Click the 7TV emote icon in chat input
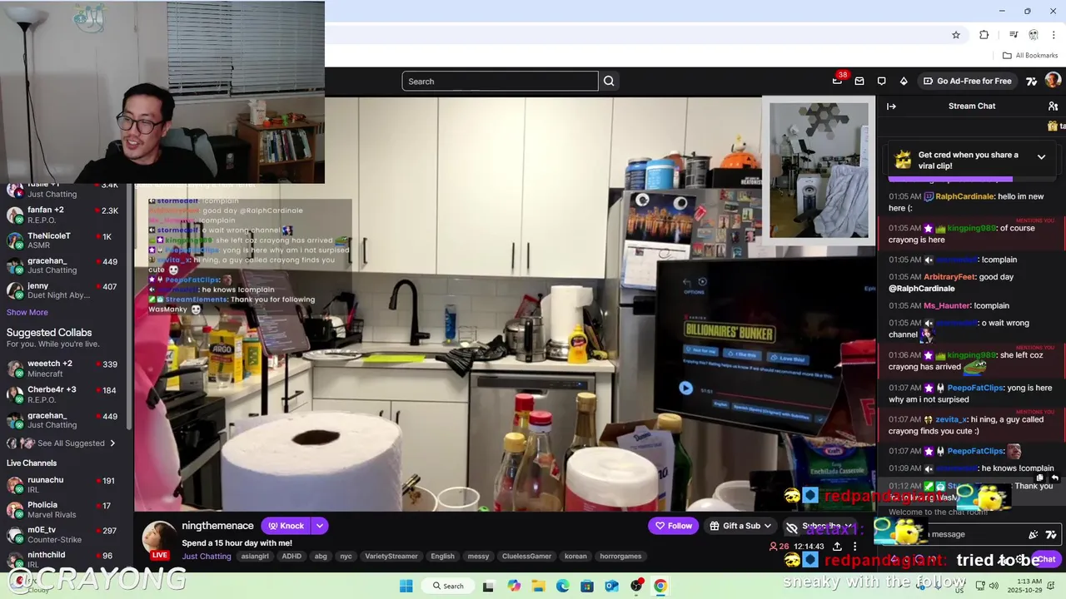Viewport: 1066px width, 599px height. click(x=1051, y=534)
